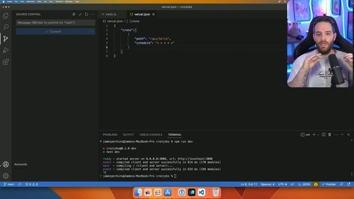Select the vercel.json editor tab
Image resolution: width=354 pixels, height=199 pixels.
142,14
